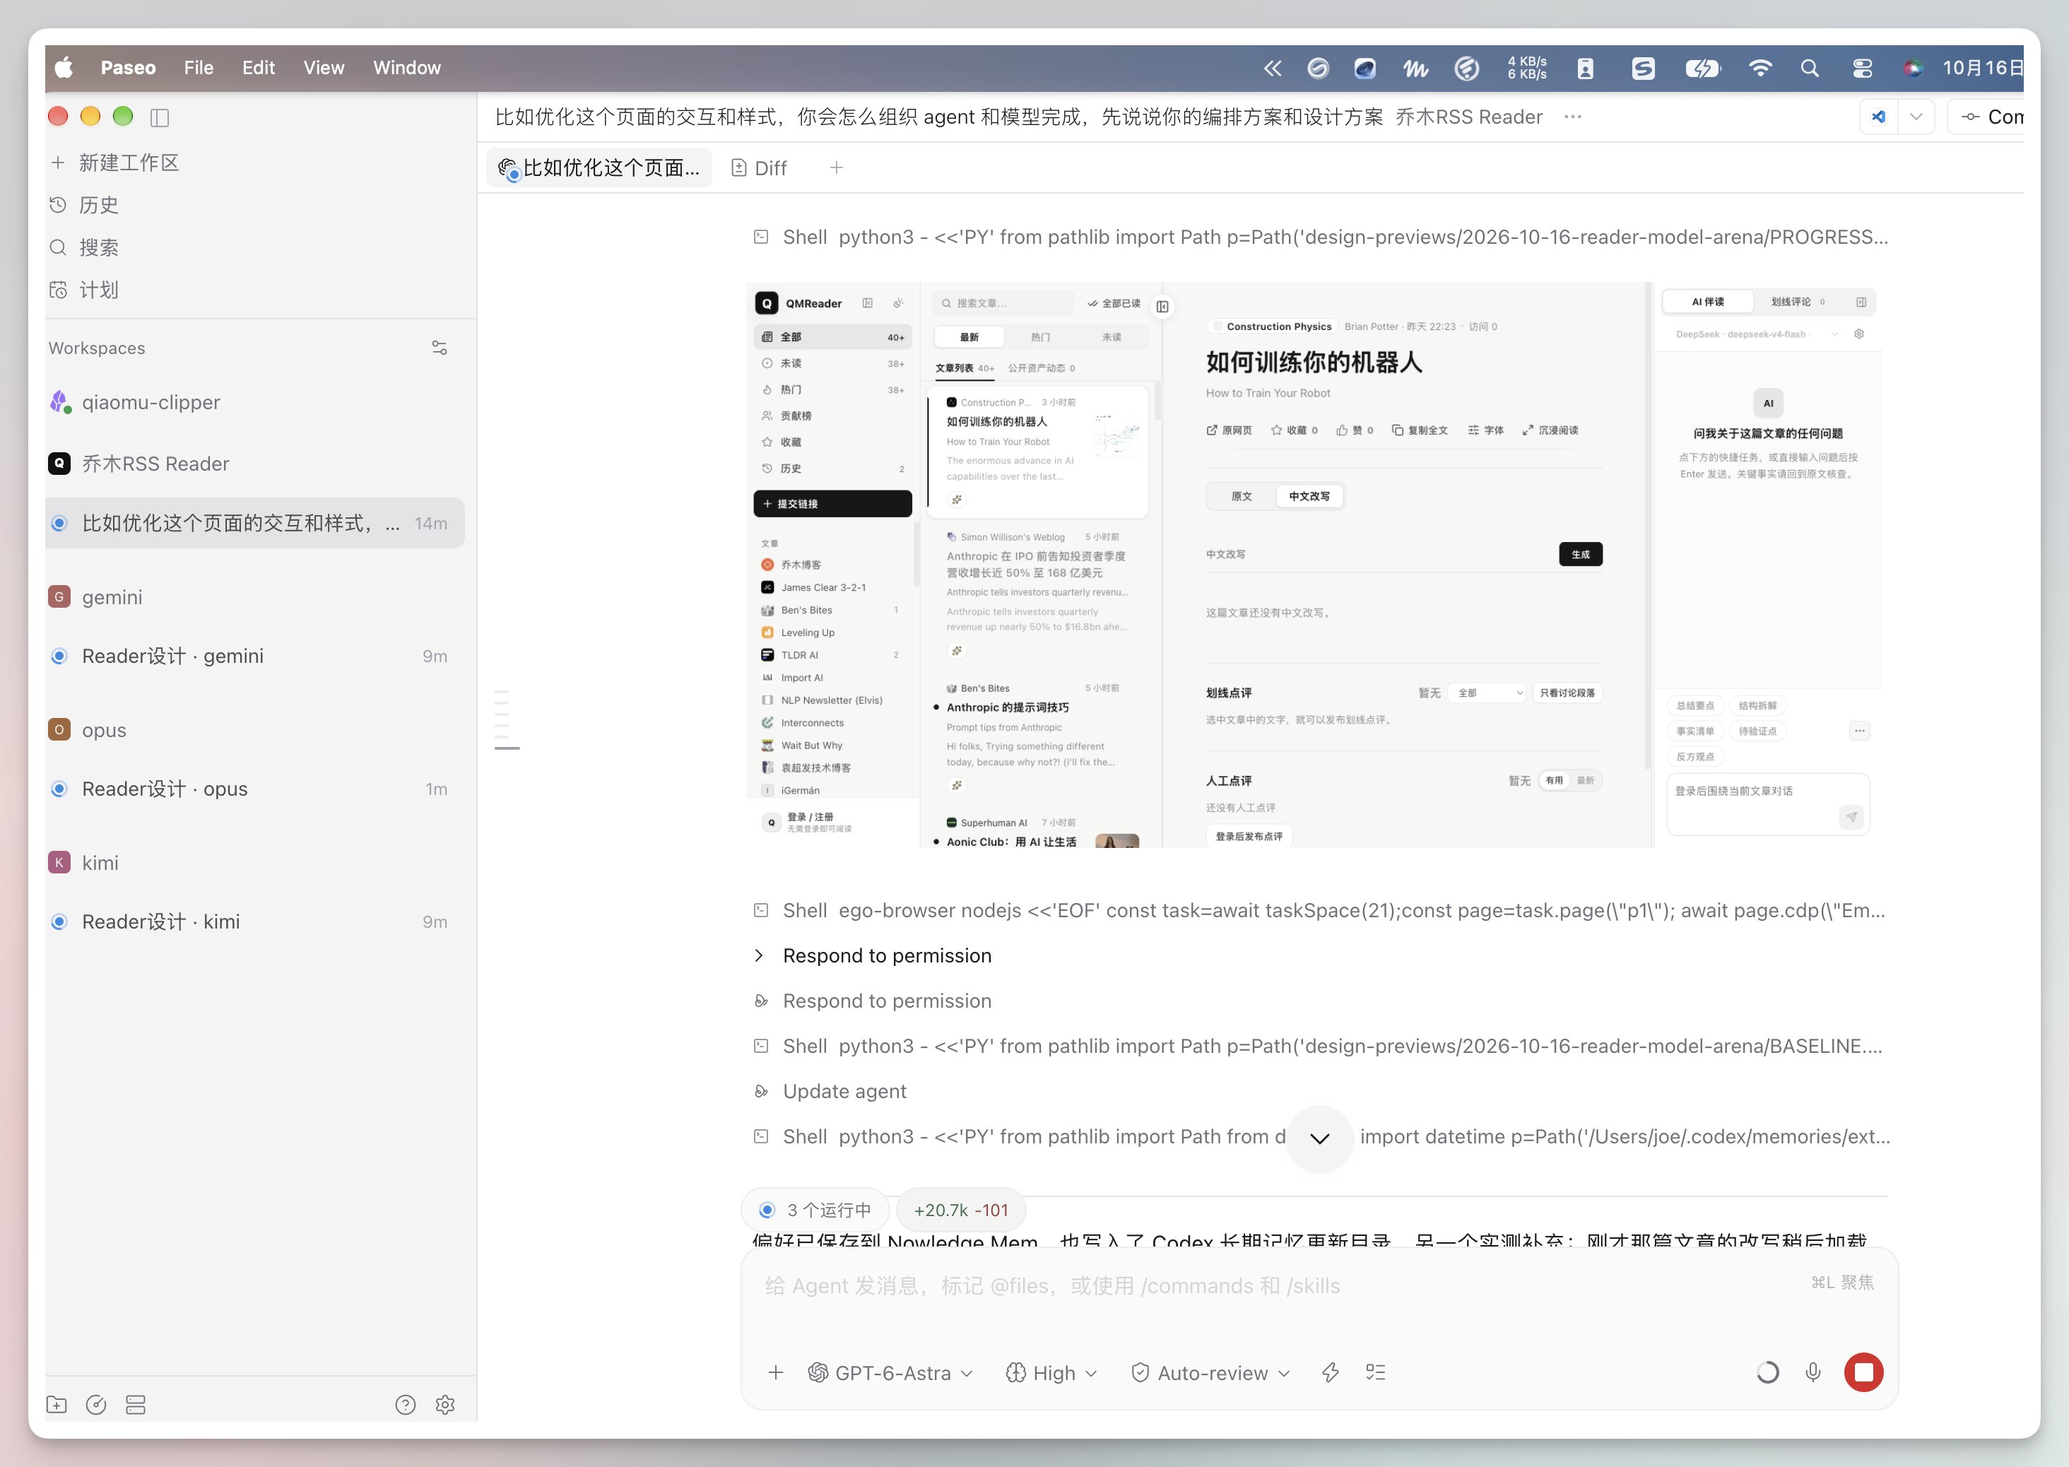Open the server stack icon in bottom sidebar
Viewport: 2069px width, 1467px height.
click(x=136, y=1405)
